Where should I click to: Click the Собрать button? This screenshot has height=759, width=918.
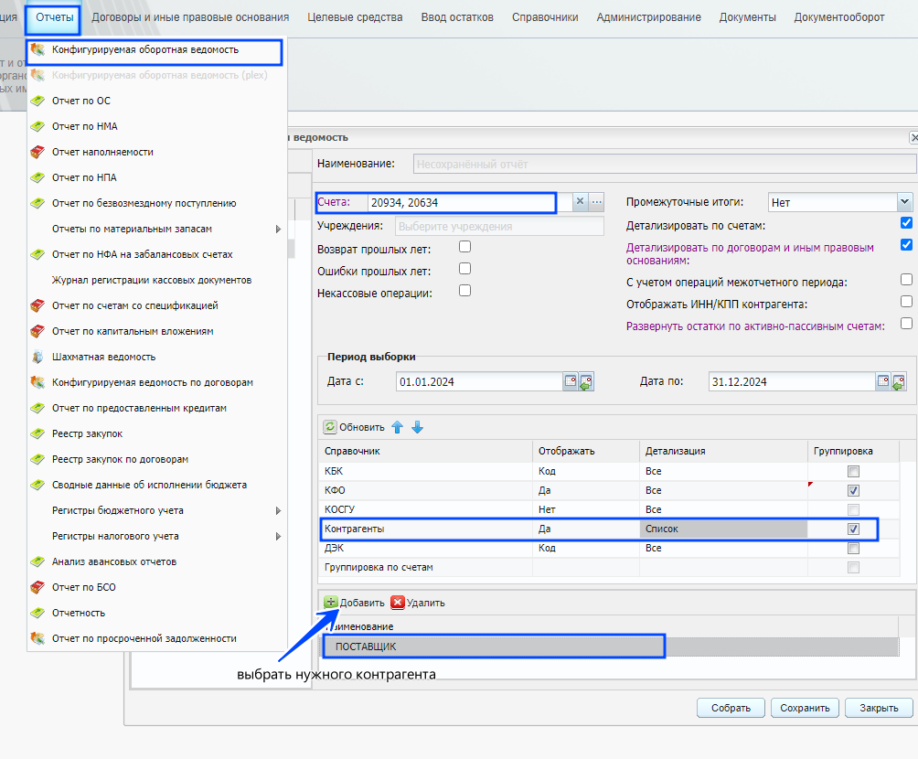[x=731, y=708]
